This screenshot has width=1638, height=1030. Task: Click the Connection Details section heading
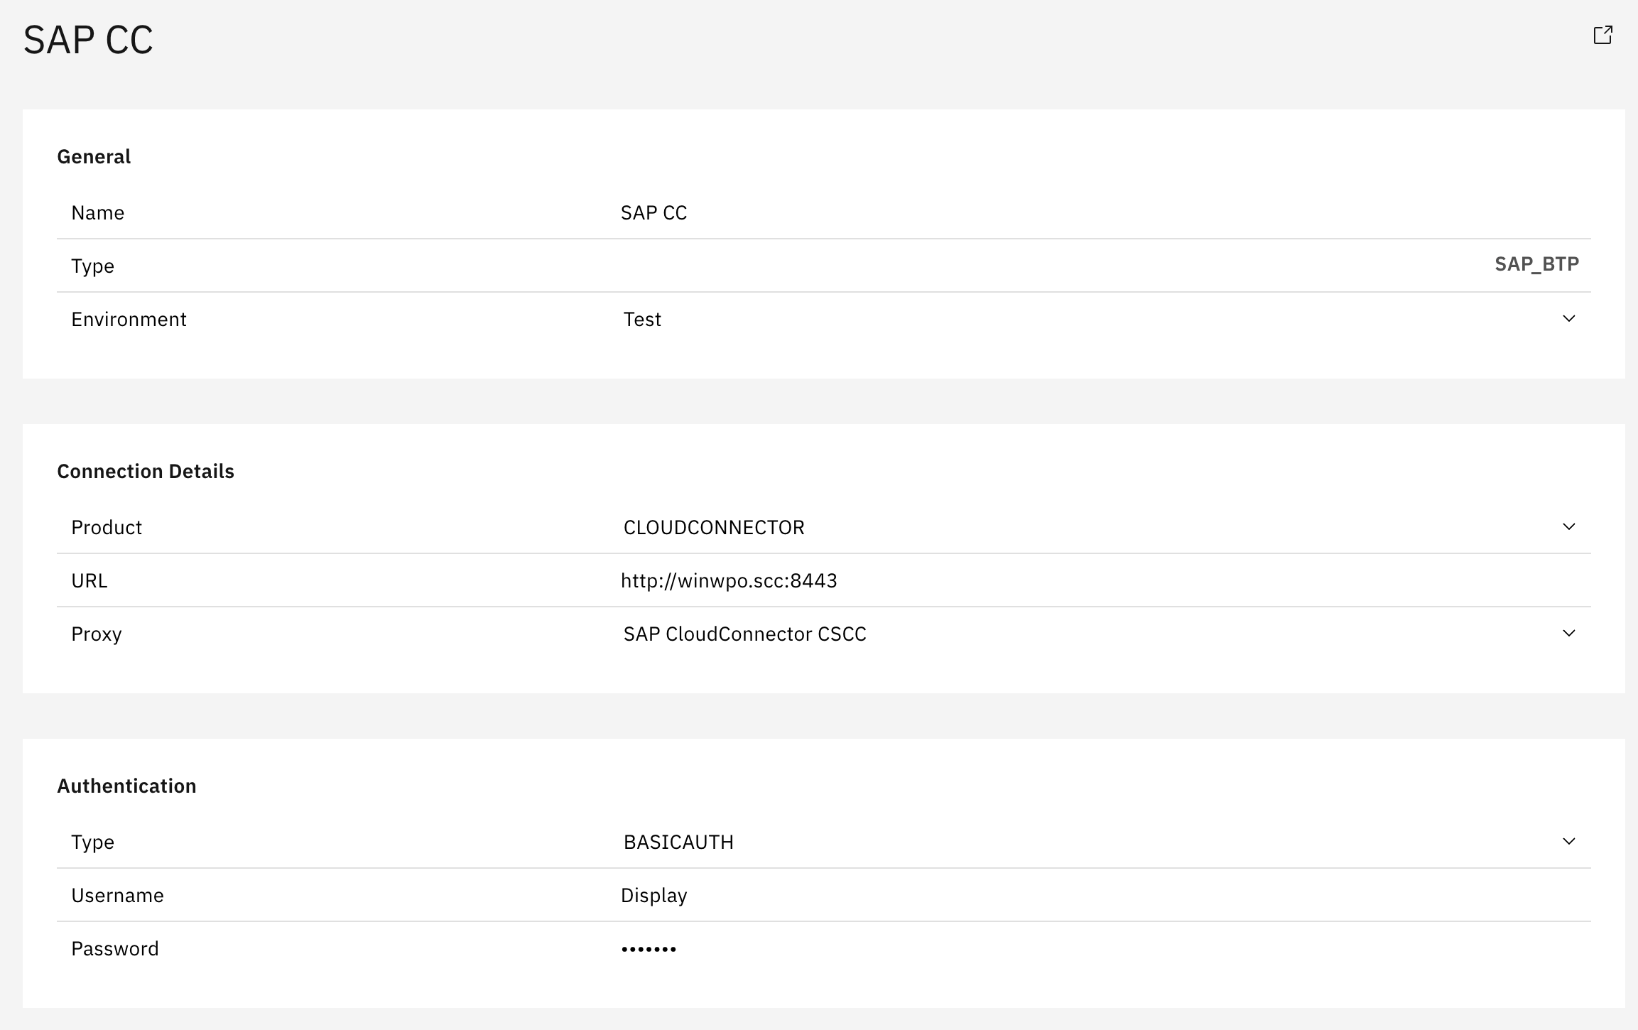[x=146, y=472]
